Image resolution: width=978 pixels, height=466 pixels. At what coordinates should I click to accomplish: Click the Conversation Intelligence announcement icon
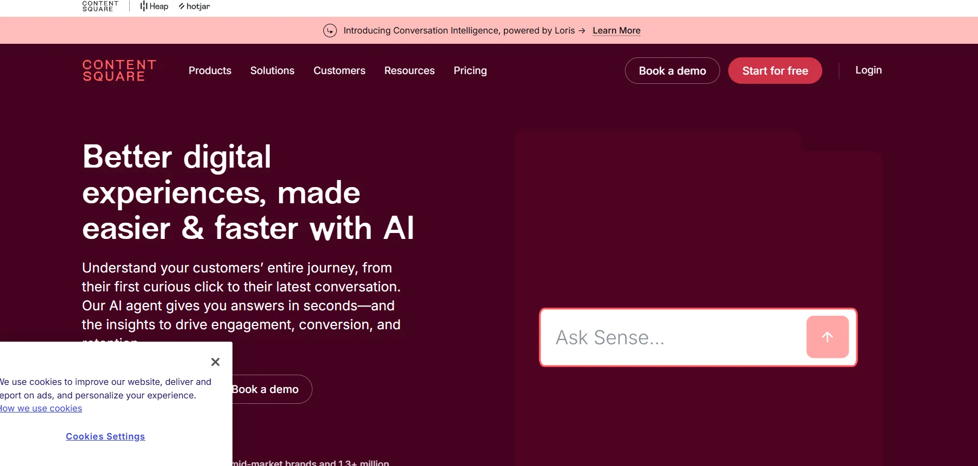click(330, 31)
